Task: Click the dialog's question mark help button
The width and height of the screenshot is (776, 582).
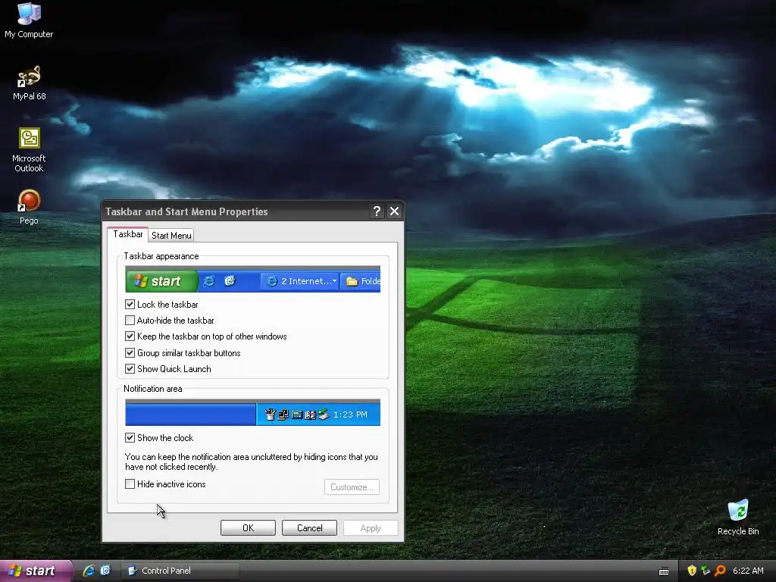Action: tap(377, 212)
